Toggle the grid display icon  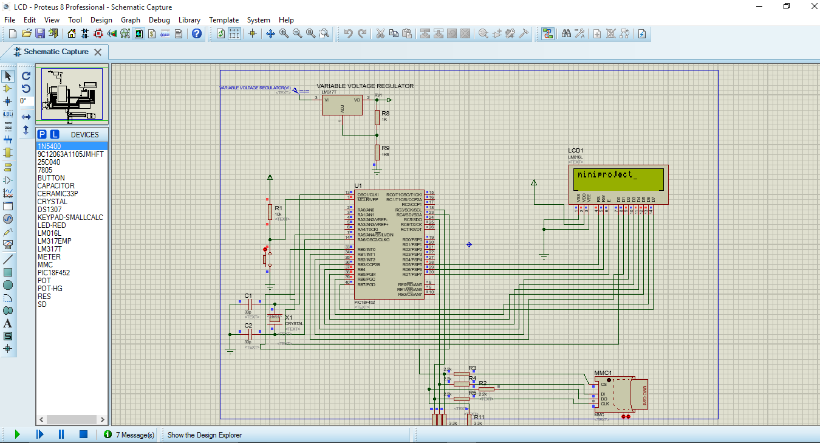coord(234,33)
